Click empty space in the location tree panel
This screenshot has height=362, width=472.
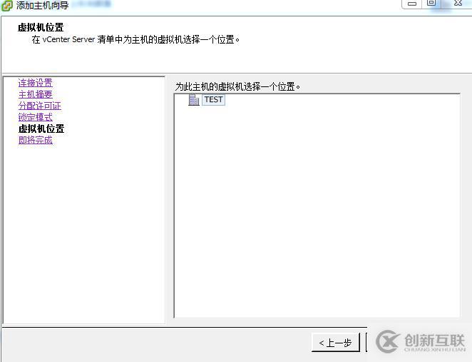pyautogui.click(x=317, y=211)
